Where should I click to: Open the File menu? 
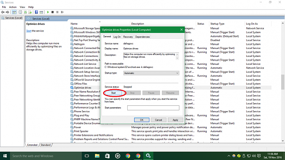(4, 7)
